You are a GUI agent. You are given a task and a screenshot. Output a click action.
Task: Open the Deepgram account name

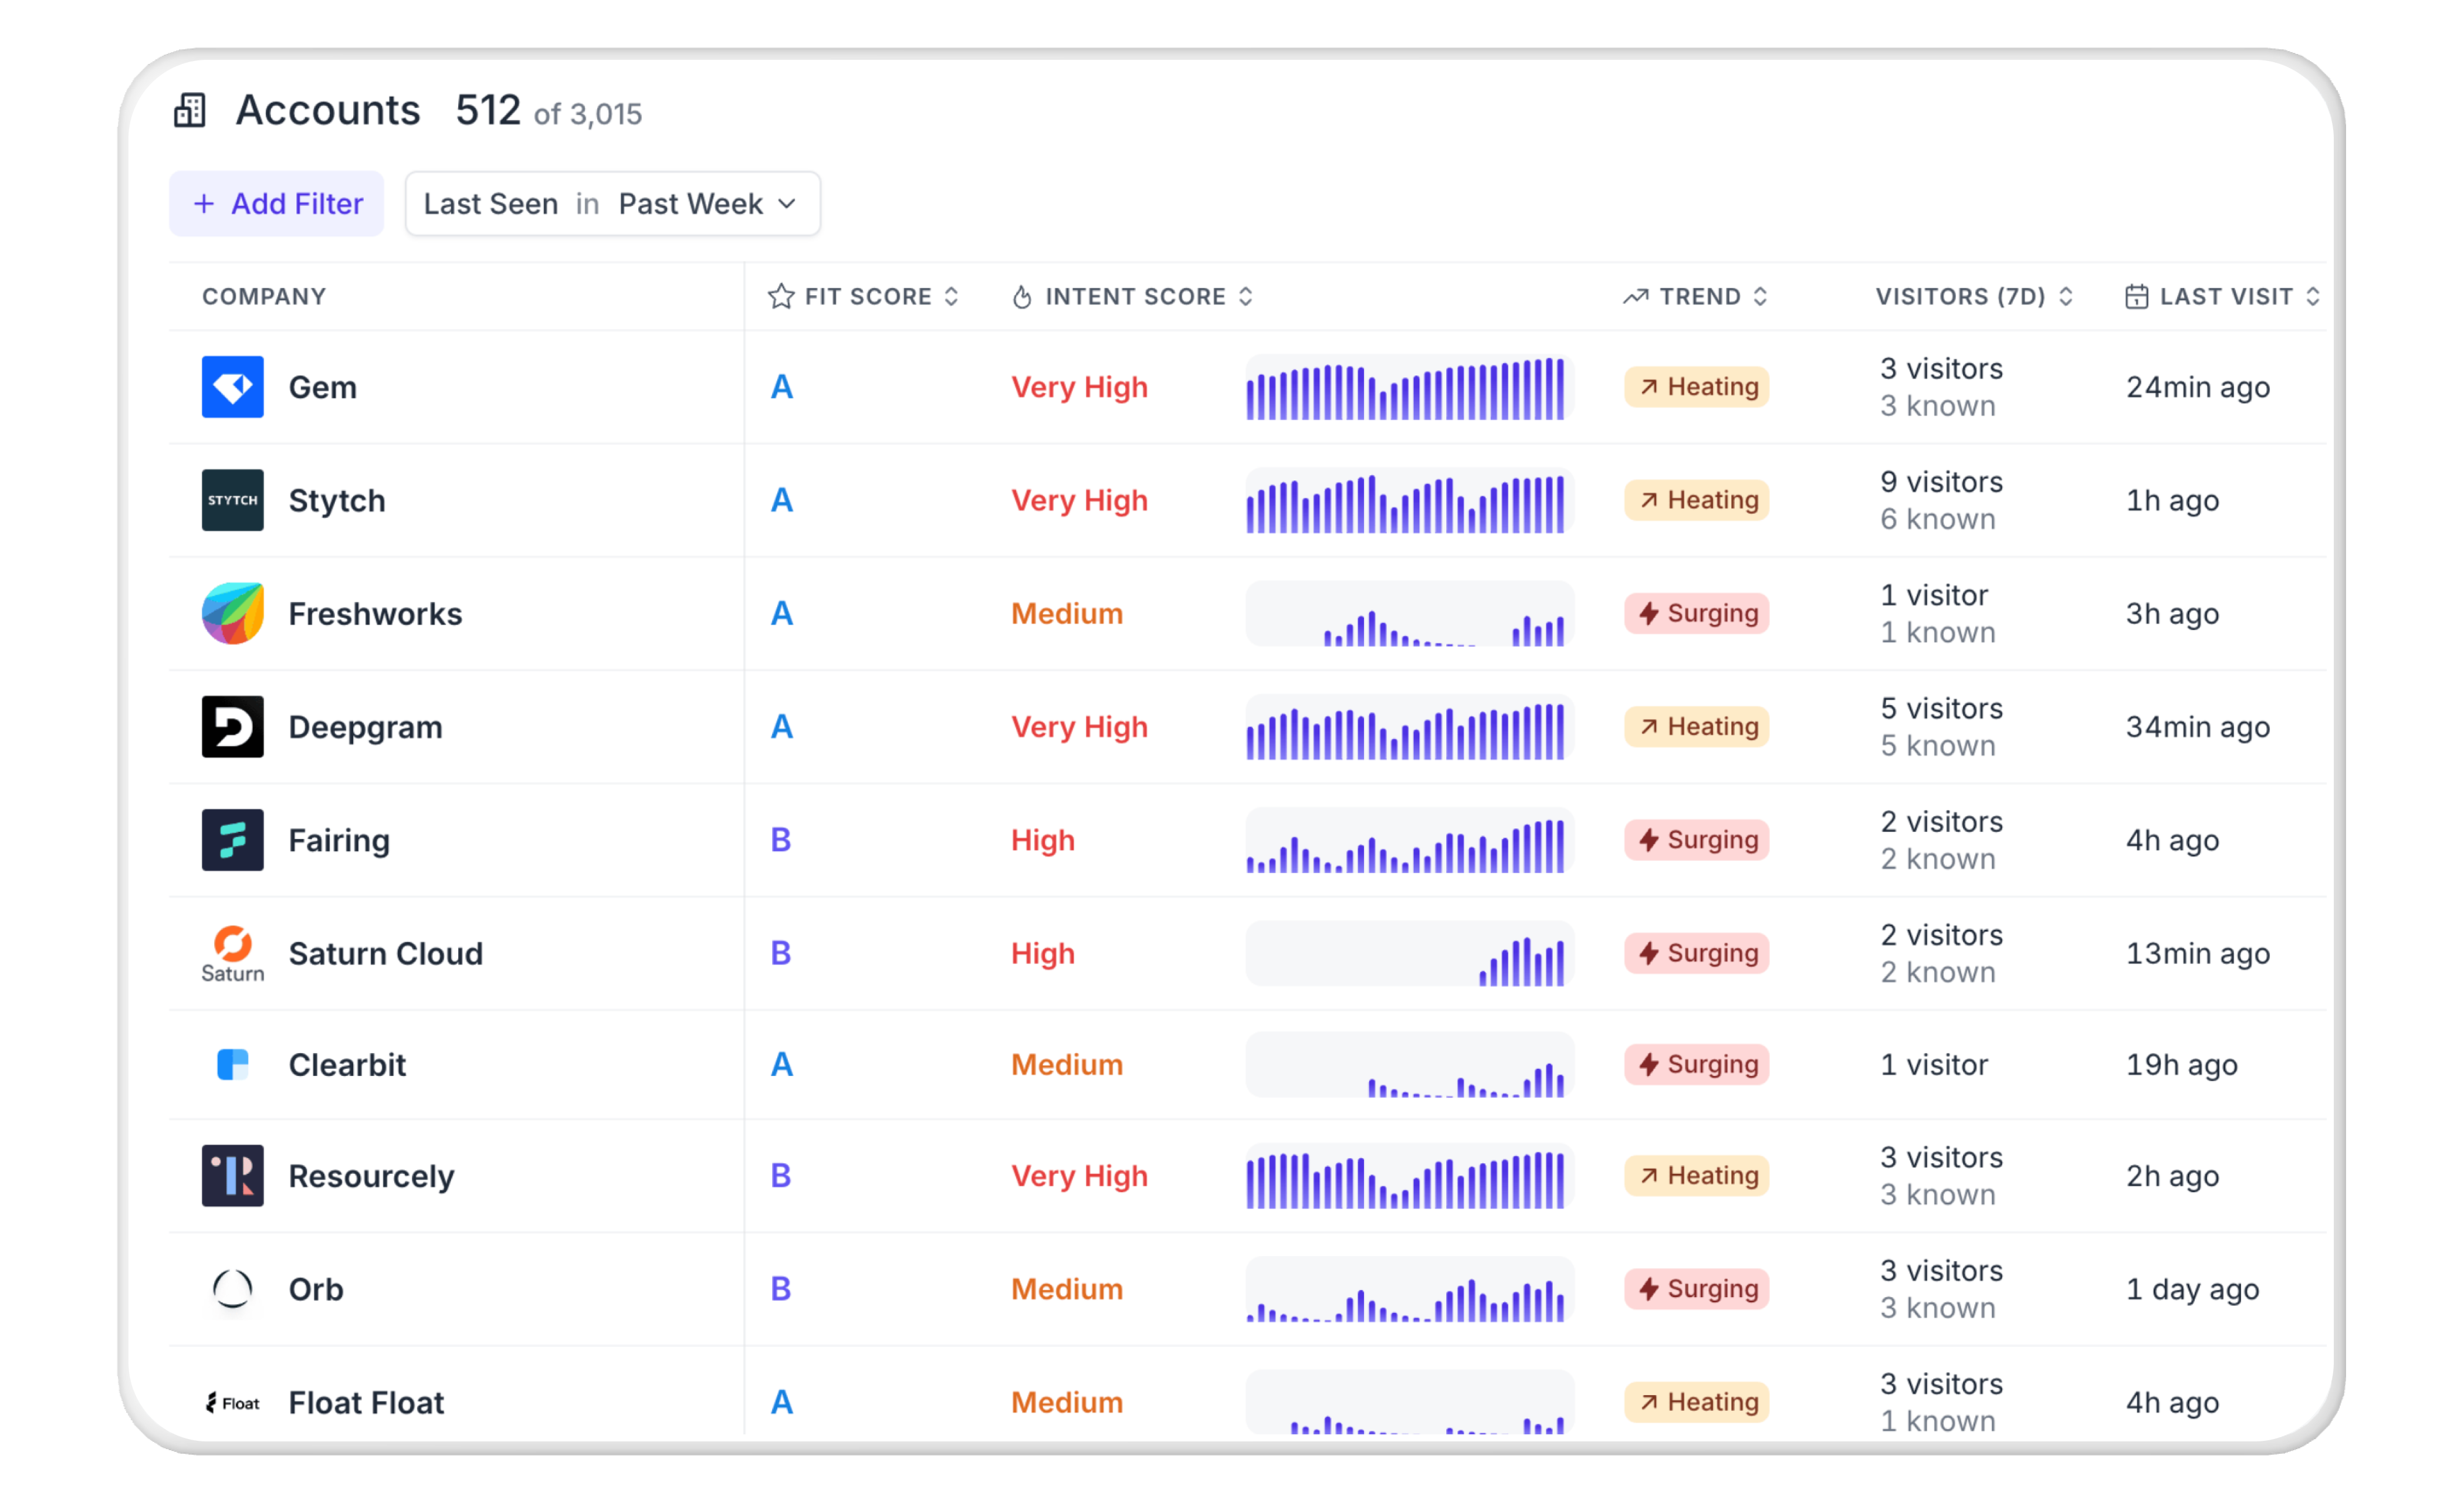coord(366,728)
